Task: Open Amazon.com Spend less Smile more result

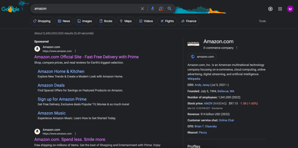Action: [70, 140]
